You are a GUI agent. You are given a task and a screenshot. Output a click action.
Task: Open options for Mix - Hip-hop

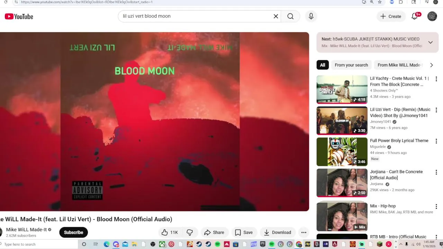[436, 206]
